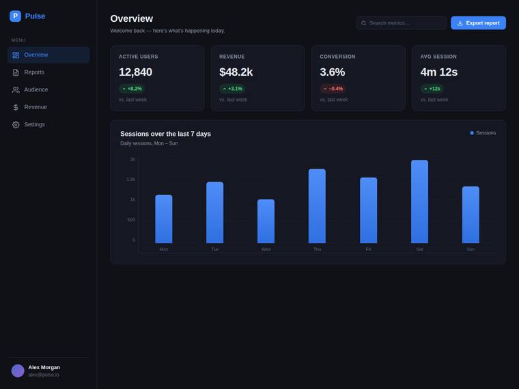Click the Conversion value 3.6%
The height and width of the screenshot is (389, 519).
tap(333, 72)
